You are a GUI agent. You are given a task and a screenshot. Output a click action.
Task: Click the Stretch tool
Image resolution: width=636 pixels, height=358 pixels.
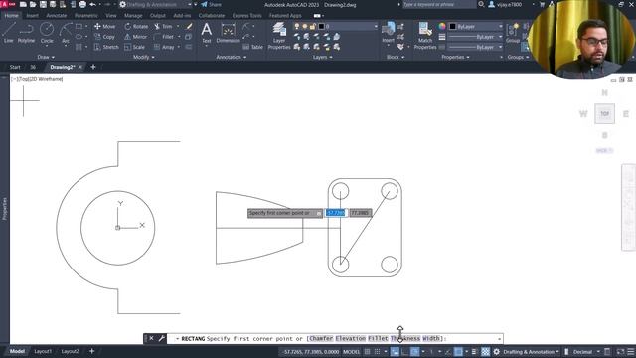(x=106, y=47)
